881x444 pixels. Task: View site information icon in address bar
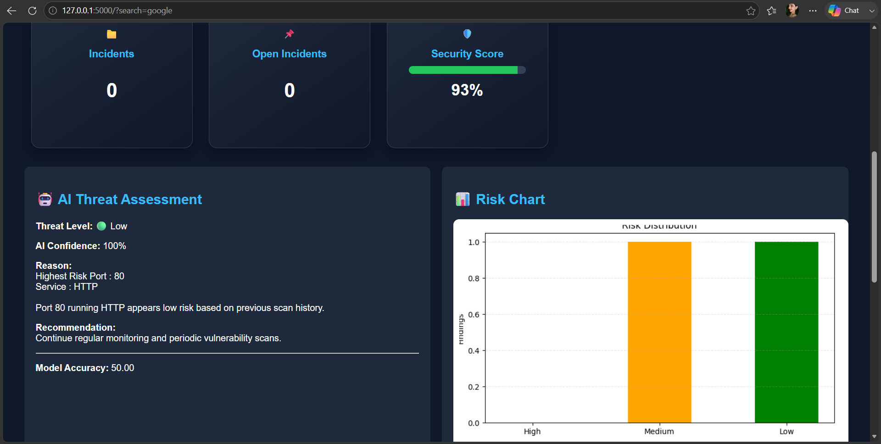click(53, 11)
